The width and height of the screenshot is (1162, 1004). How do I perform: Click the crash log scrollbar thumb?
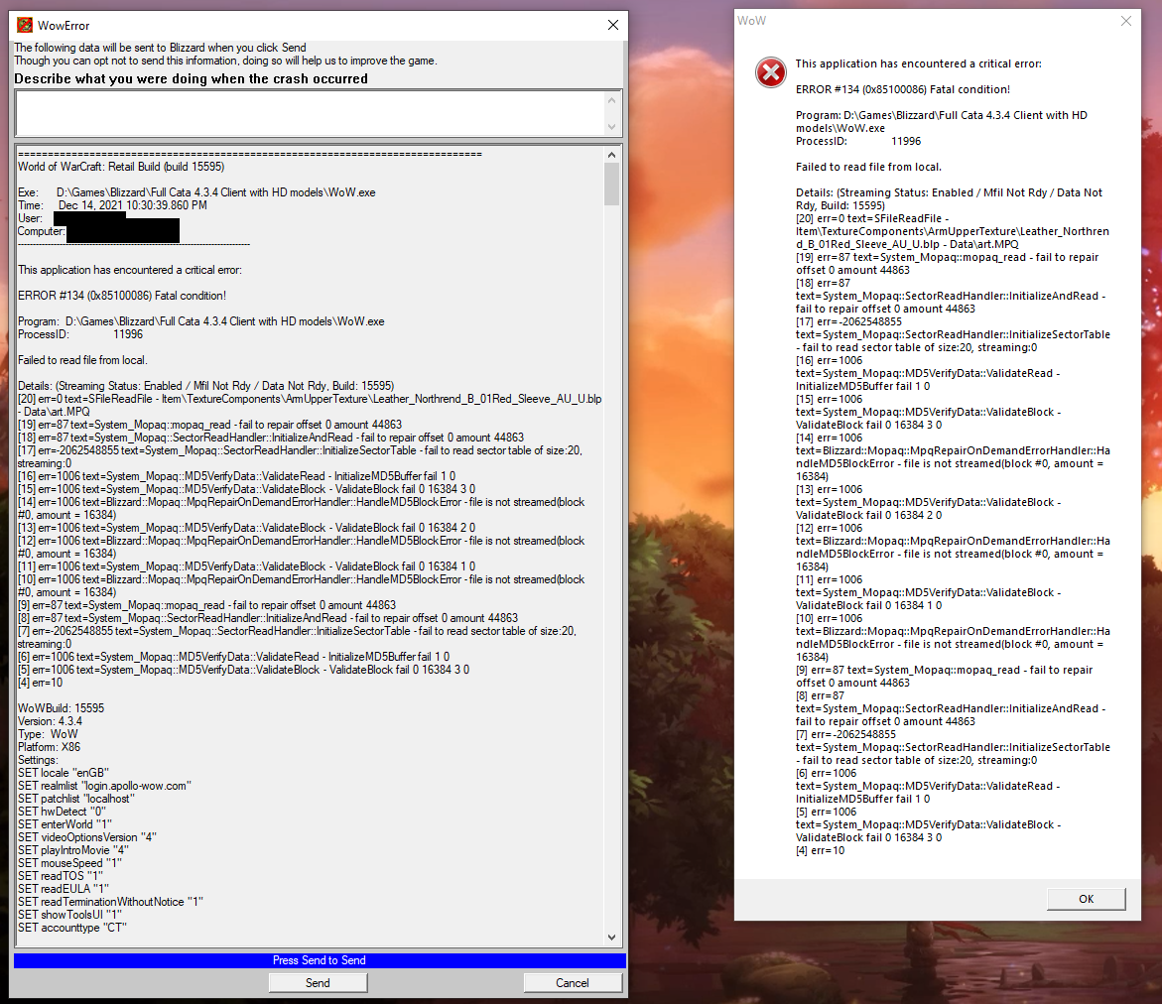click(611, 184)
